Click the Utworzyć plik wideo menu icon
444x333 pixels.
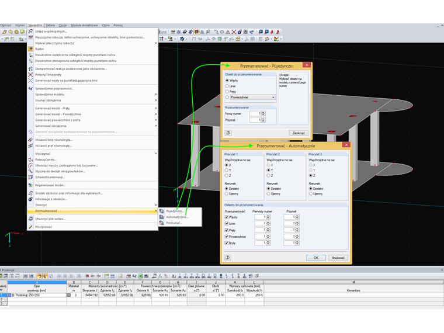pos(30,219)
